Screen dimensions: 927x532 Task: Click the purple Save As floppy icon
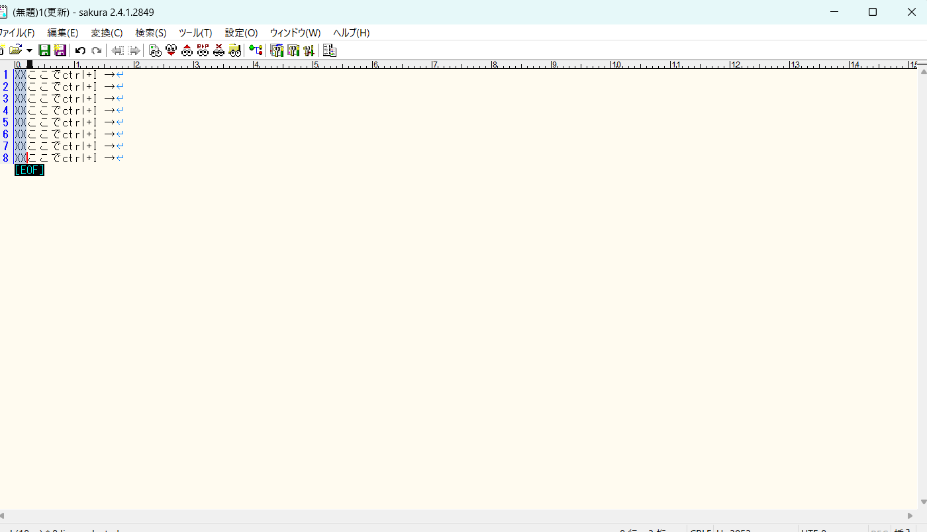pos(60,50)
